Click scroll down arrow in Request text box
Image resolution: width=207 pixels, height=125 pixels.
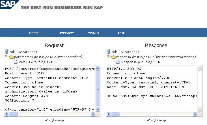pyautogui.click(x=98, y=109)
